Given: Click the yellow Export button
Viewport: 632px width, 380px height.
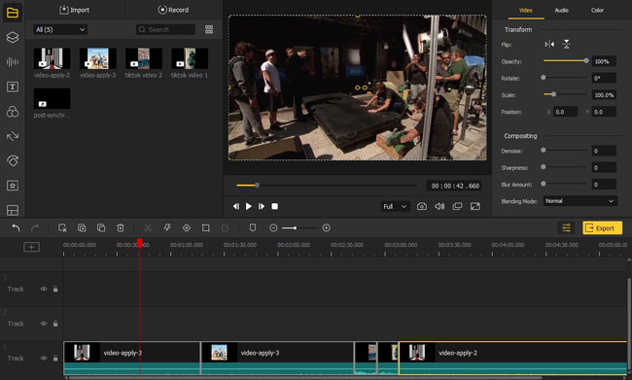Looking at the screenshot, I should pyautogui.click(x=602, y=228).
